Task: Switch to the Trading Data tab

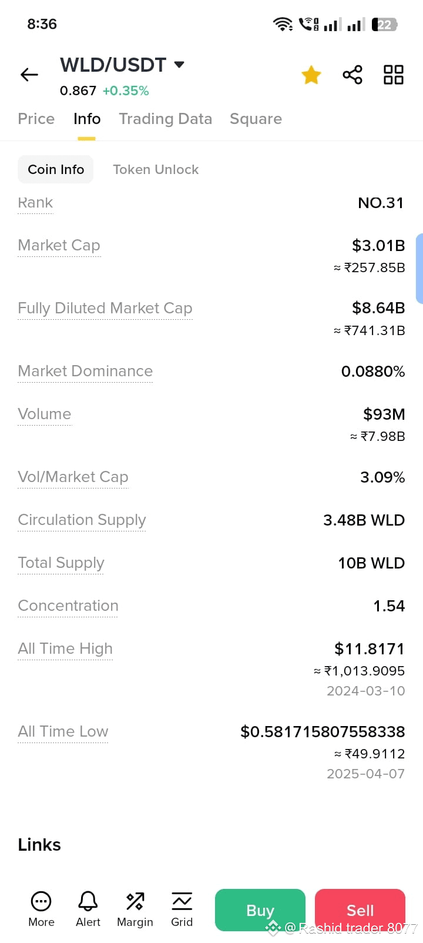Action: [166, 119]
